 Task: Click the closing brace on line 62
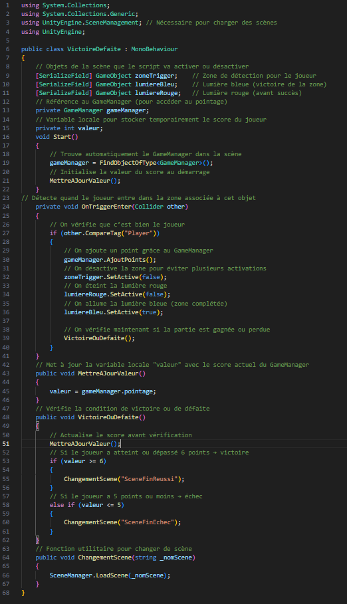pyautogui.click(x=37, y=540)
